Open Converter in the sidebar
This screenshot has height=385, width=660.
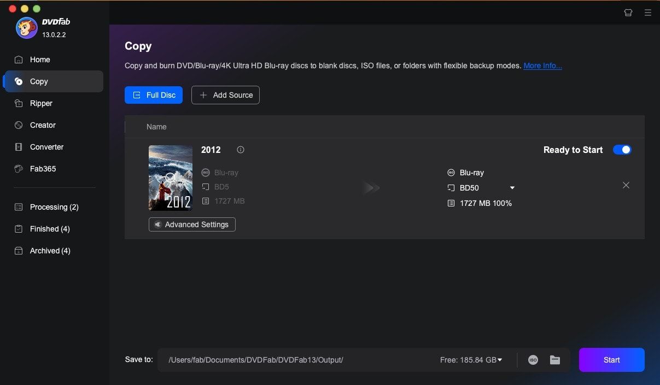[46, 147]
